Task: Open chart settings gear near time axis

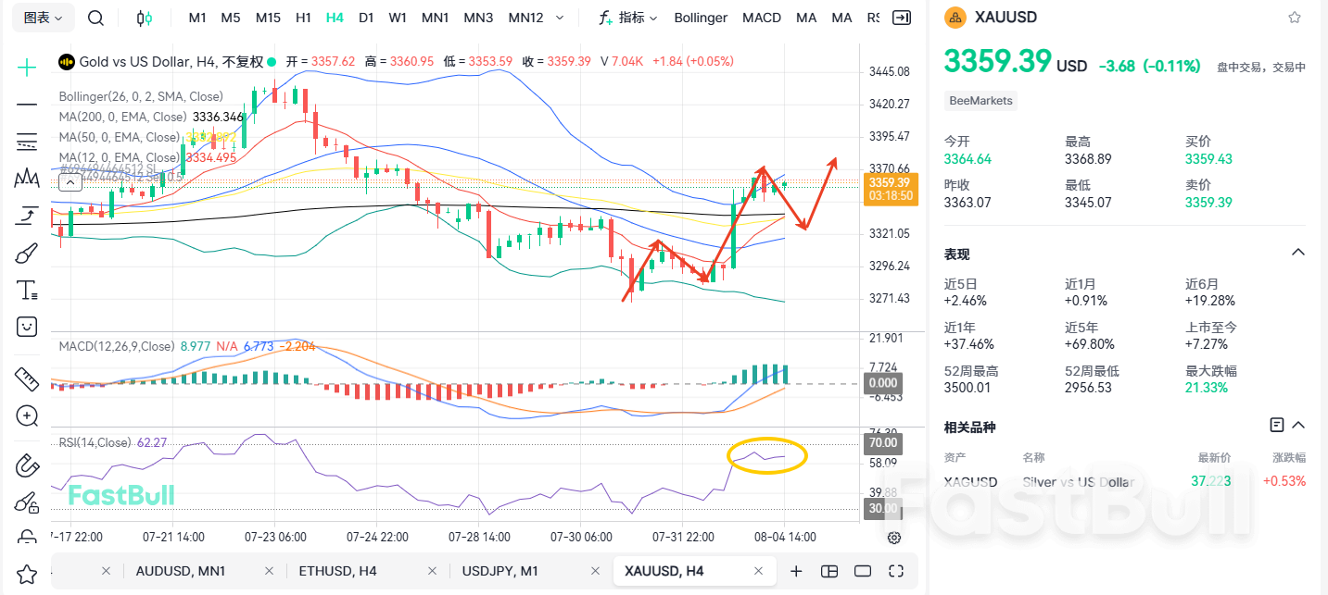Action: [x=894, y=537]
